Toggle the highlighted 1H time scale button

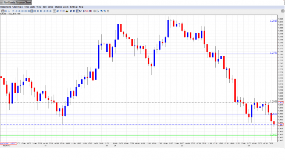pyautogui.click(x=32, y=11)
